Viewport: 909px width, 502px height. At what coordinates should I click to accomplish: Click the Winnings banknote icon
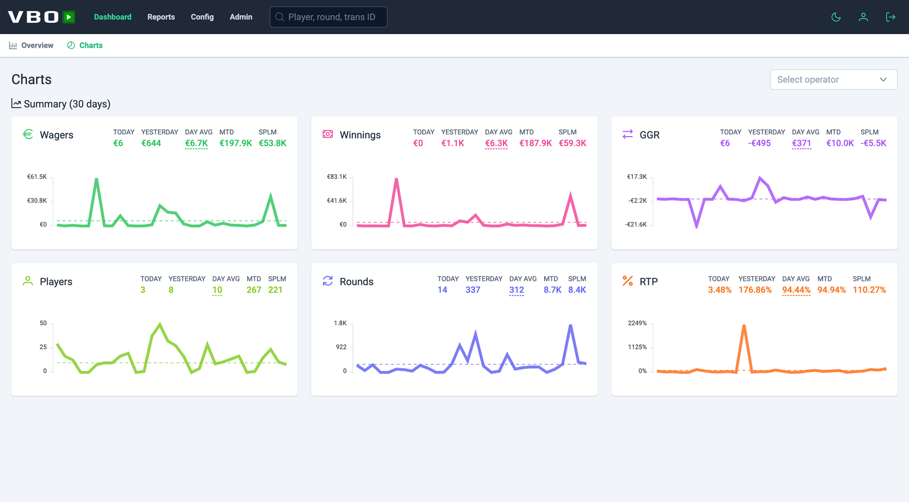click(x=328, y=134)
